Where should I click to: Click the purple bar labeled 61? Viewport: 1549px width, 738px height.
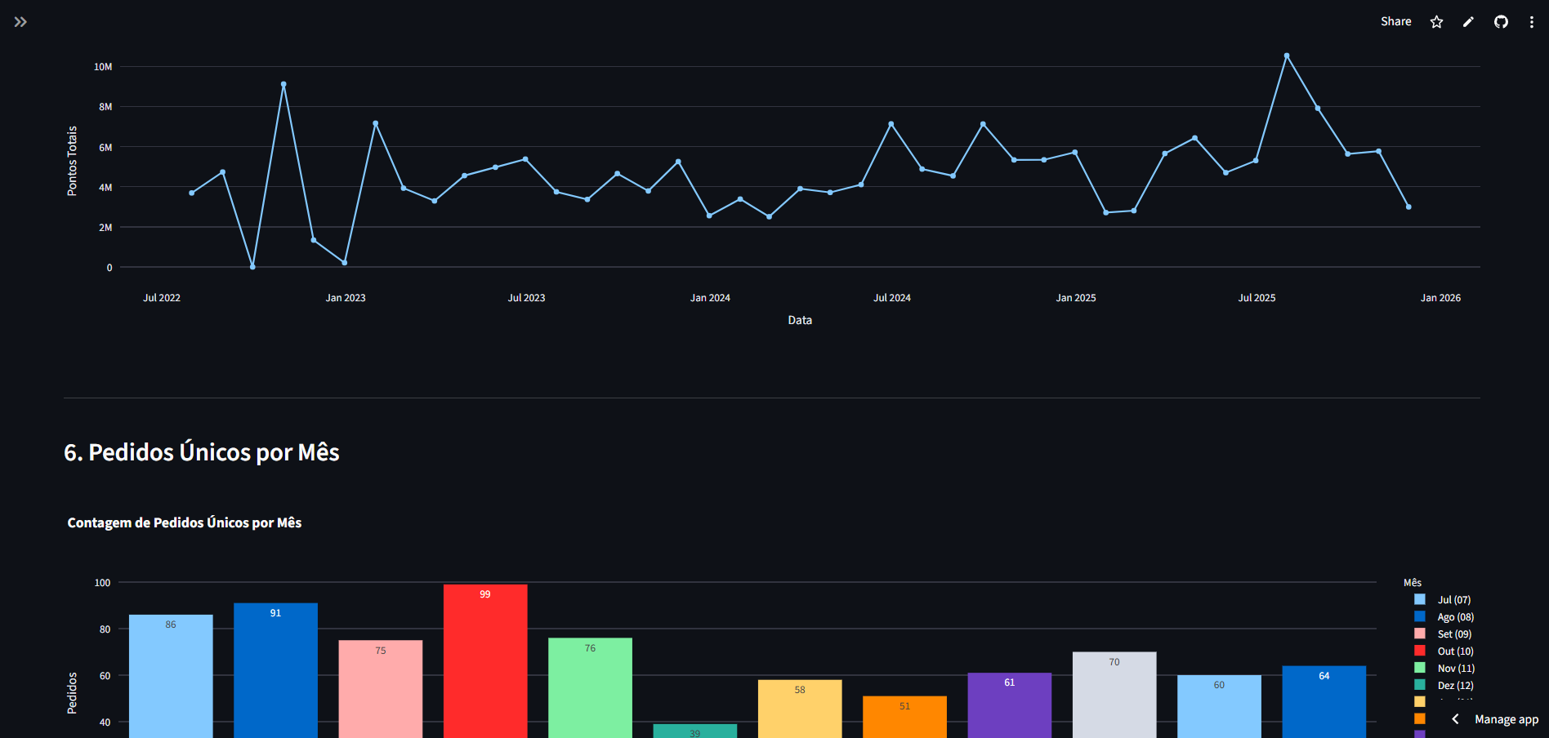1009,705
